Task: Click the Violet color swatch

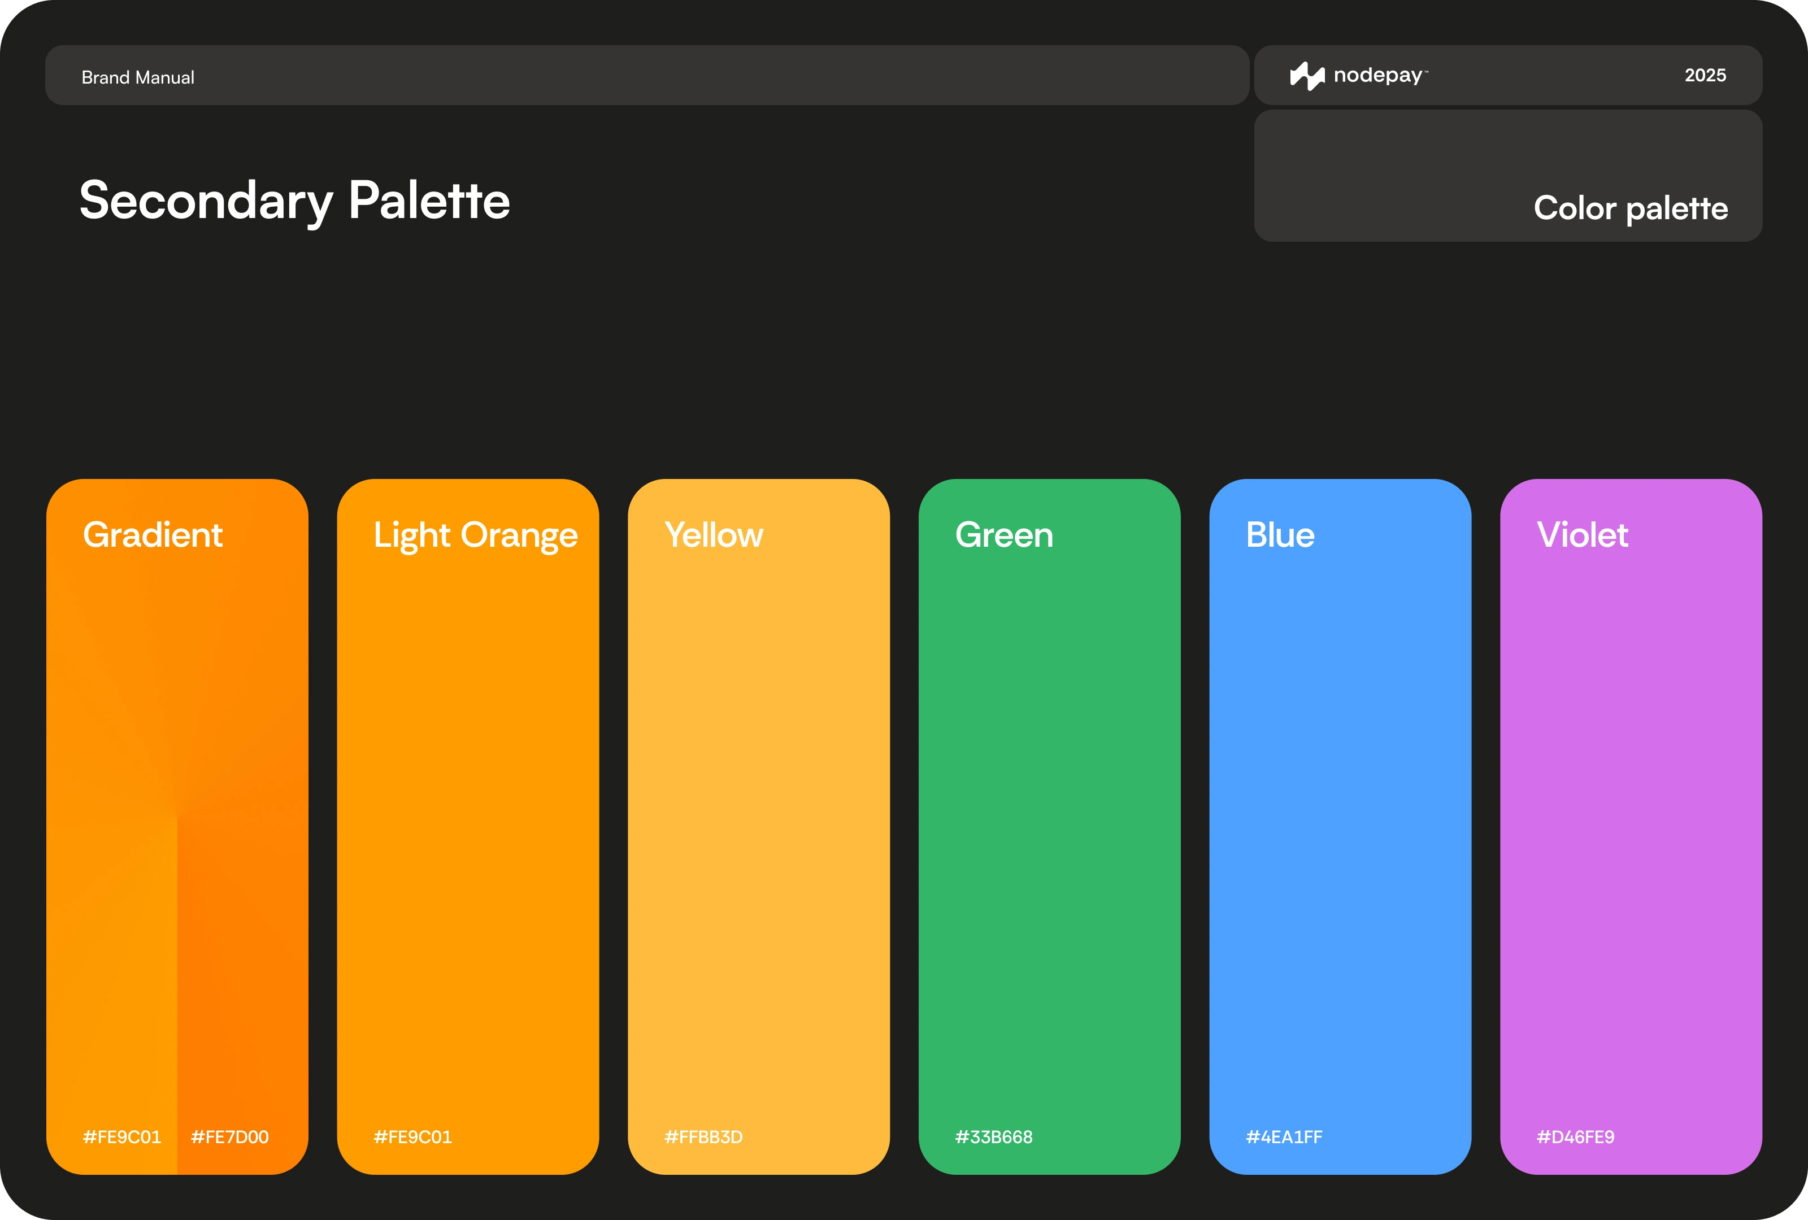Action: point(1631,826)
